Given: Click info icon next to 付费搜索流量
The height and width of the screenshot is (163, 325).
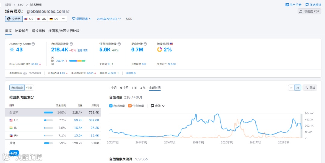Looking at the screenshot, I should (119, 44).
